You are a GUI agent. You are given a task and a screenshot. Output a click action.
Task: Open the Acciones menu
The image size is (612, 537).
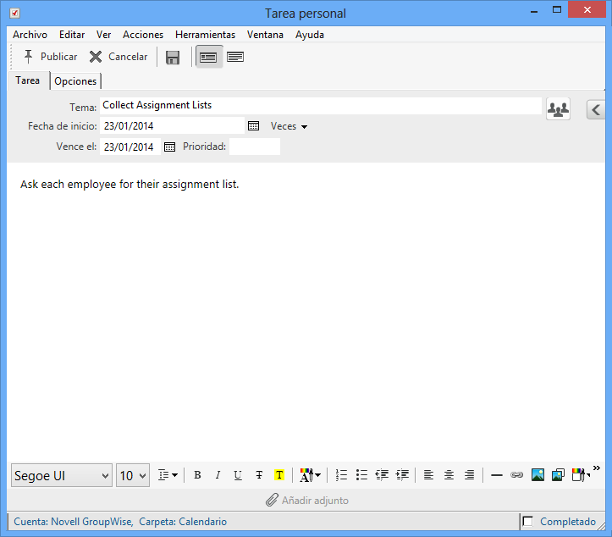pos(143,35)
